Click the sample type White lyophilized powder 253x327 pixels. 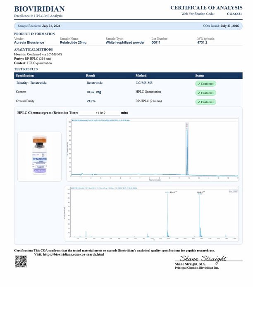tap(125, 43)
